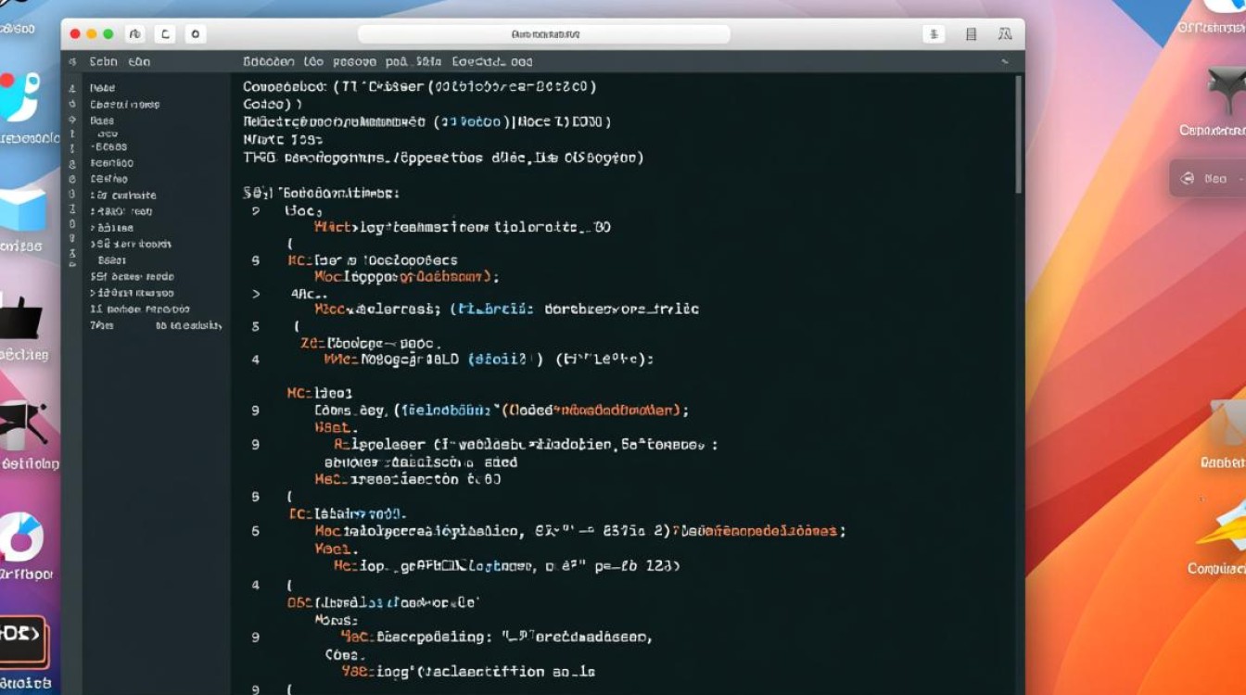Click the toolbar button with the circle glyph

click(195, 34)
